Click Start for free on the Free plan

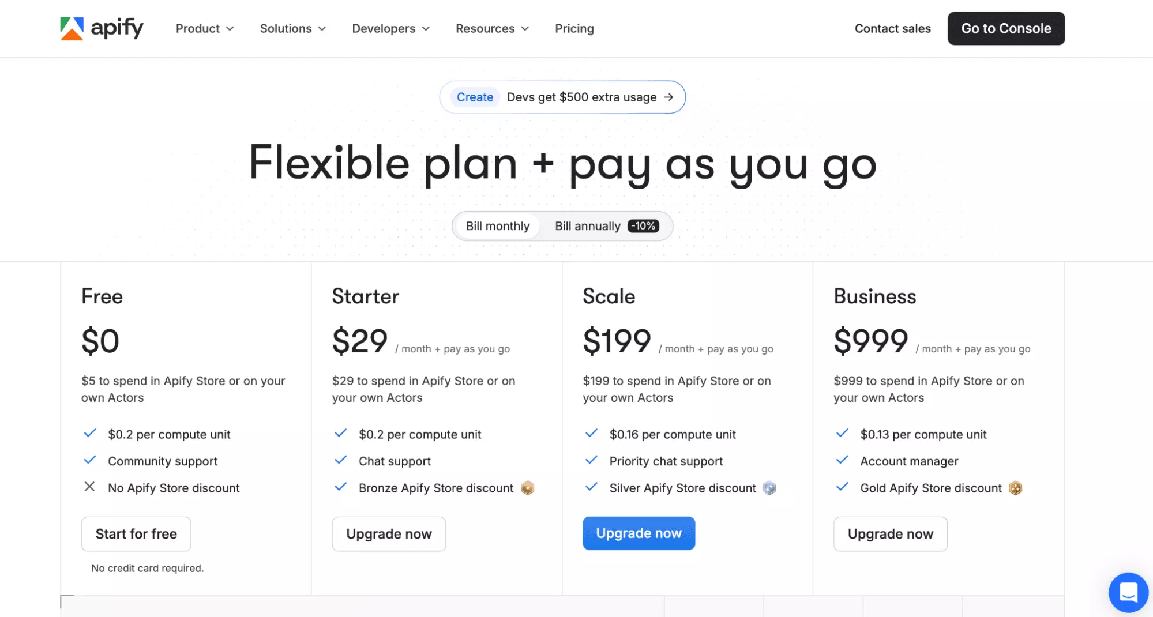pyautogui.click(x=136, y=533)
